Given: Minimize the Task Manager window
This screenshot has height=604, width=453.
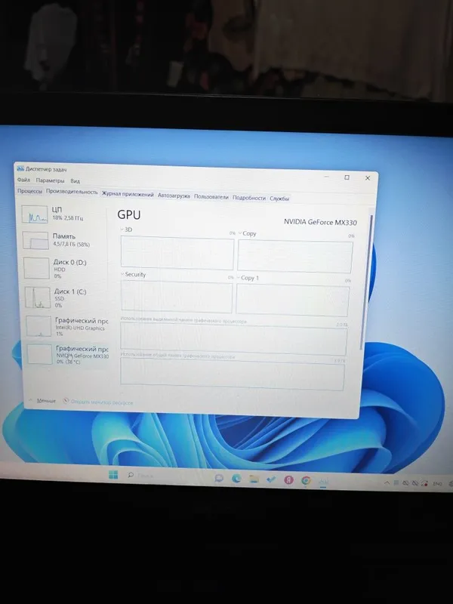Looking at the screenshot, I should [x=327, y=177].
